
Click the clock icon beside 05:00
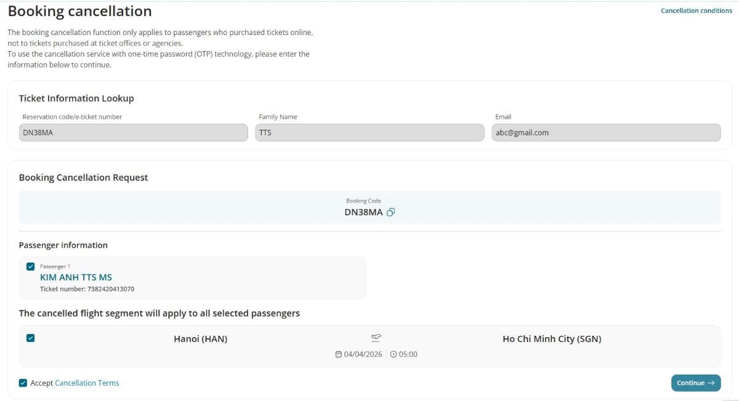click(x=394, y=354)
